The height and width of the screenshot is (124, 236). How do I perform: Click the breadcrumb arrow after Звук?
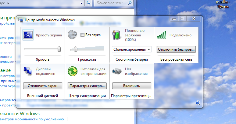[8, 3]
